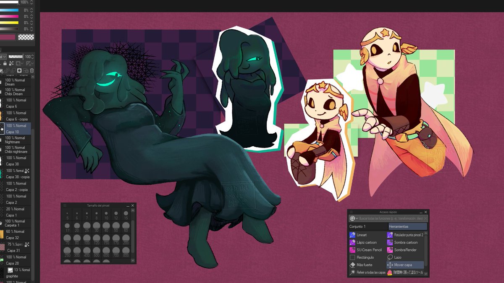Select the SombraRender brush
Viewport: 504px width, 283px height.
click(405, 250)
